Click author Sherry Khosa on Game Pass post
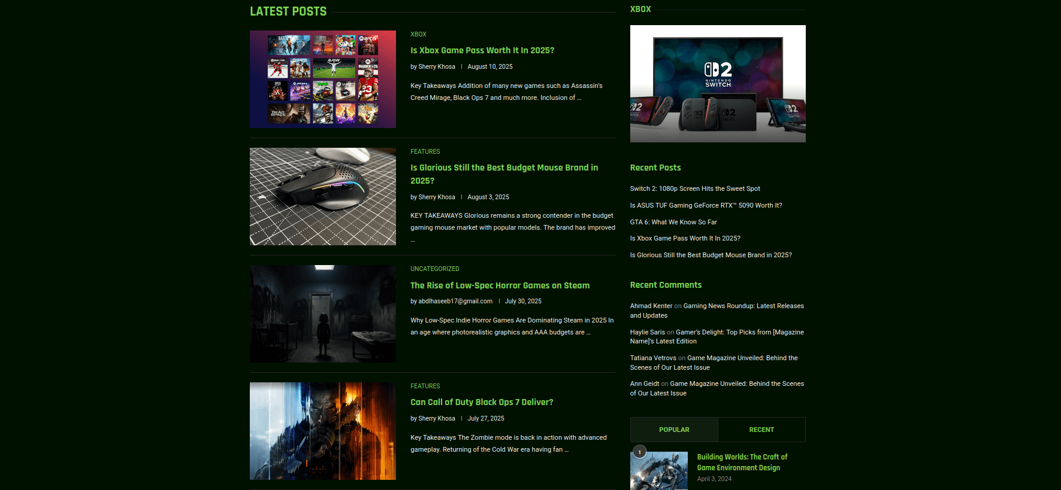The width and height of the screenshot is (1061, 490). point(437,67)
